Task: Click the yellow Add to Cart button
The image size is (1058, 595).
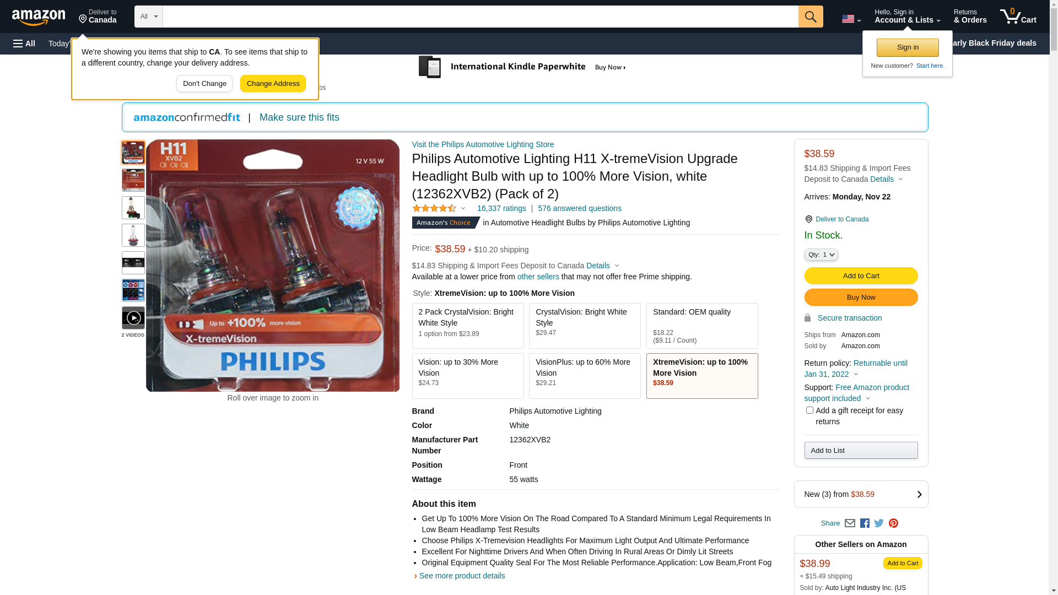Action: point(861,276)
